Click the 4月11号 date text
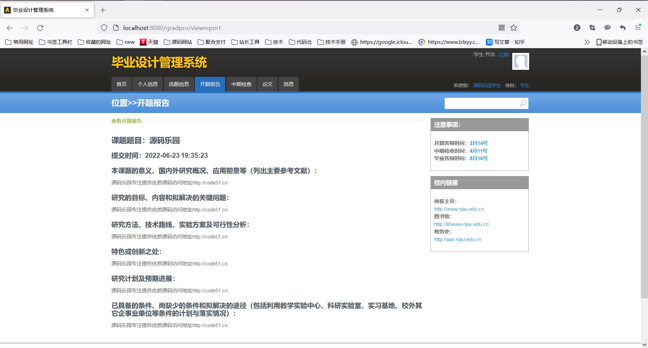Screen dimensions: 648x348 [x=478, y=151]
